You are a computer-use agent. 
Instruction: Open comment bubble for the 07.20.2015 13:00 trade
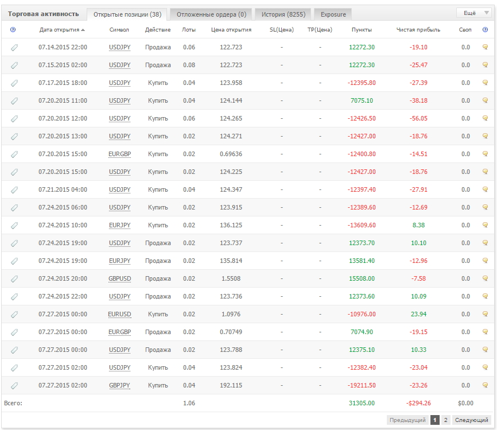pos(485,135)
